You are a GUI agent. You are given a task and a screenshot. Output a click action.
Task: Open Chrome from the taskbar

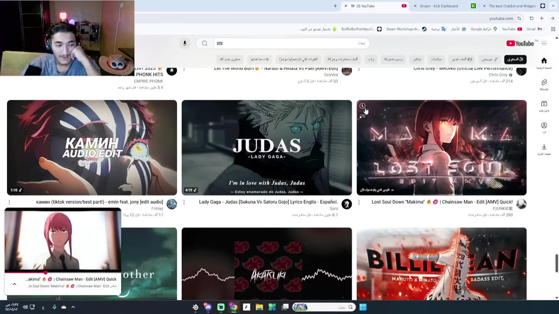(234, 307)
